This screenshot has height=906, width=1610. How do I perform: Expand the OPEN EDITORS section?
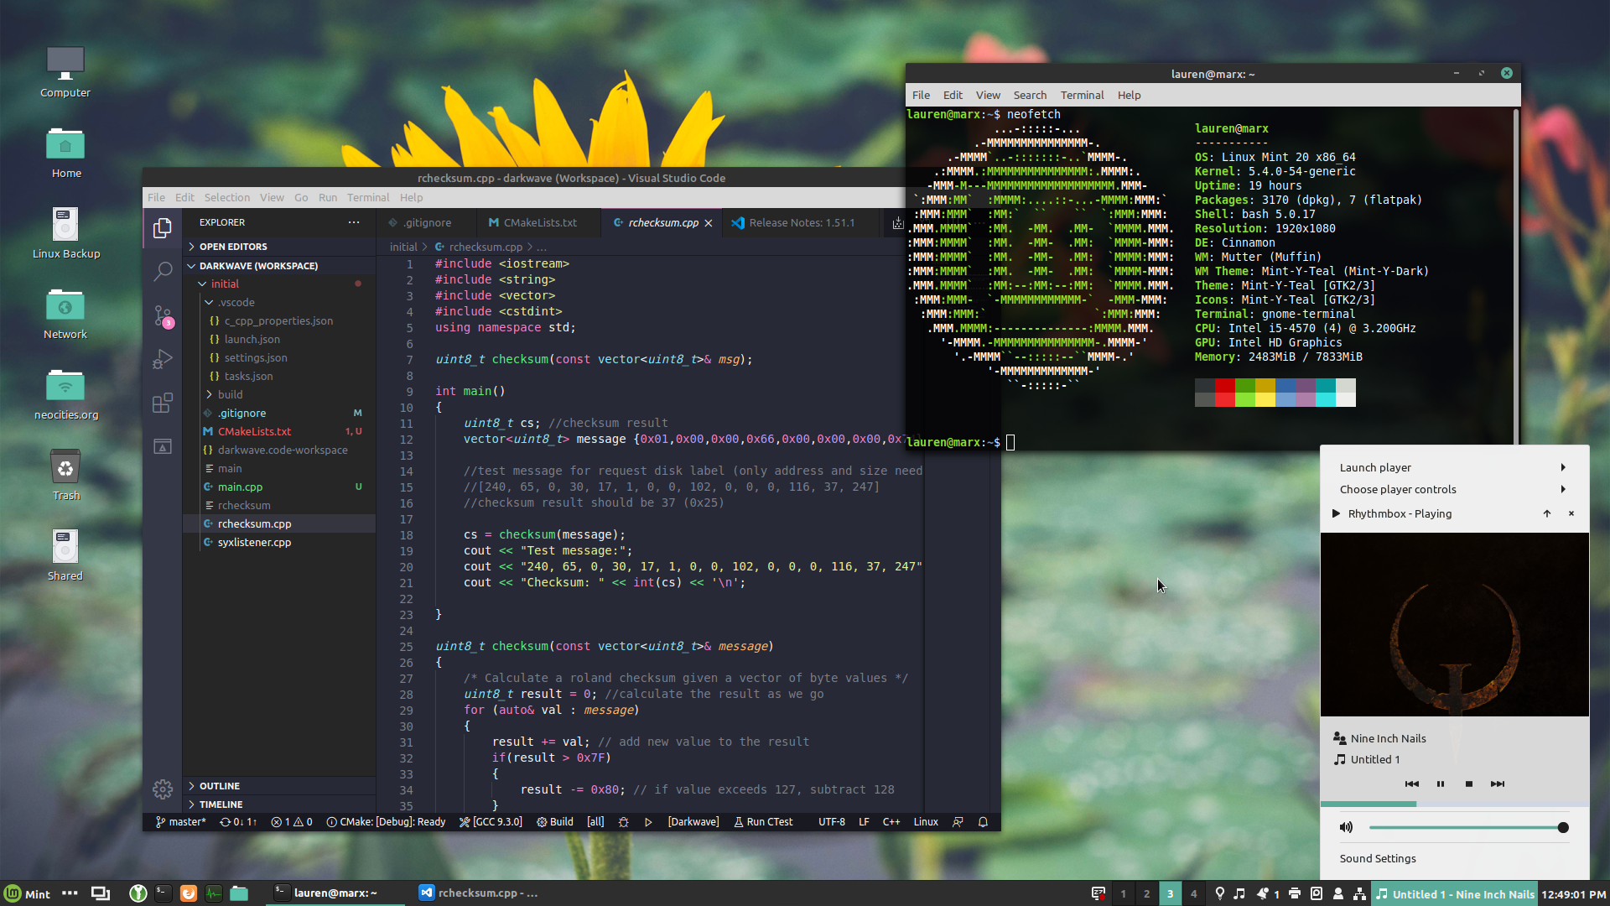coord(233,247)
